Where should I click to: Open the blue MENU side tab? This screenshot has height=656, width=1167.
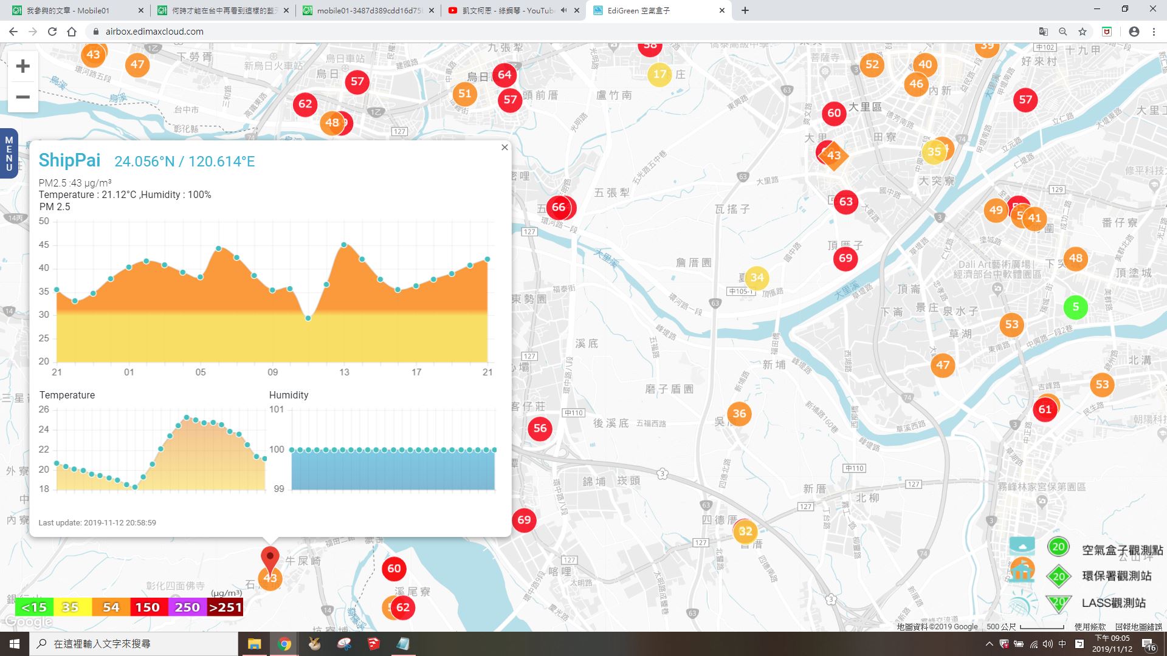pos(9,154)
